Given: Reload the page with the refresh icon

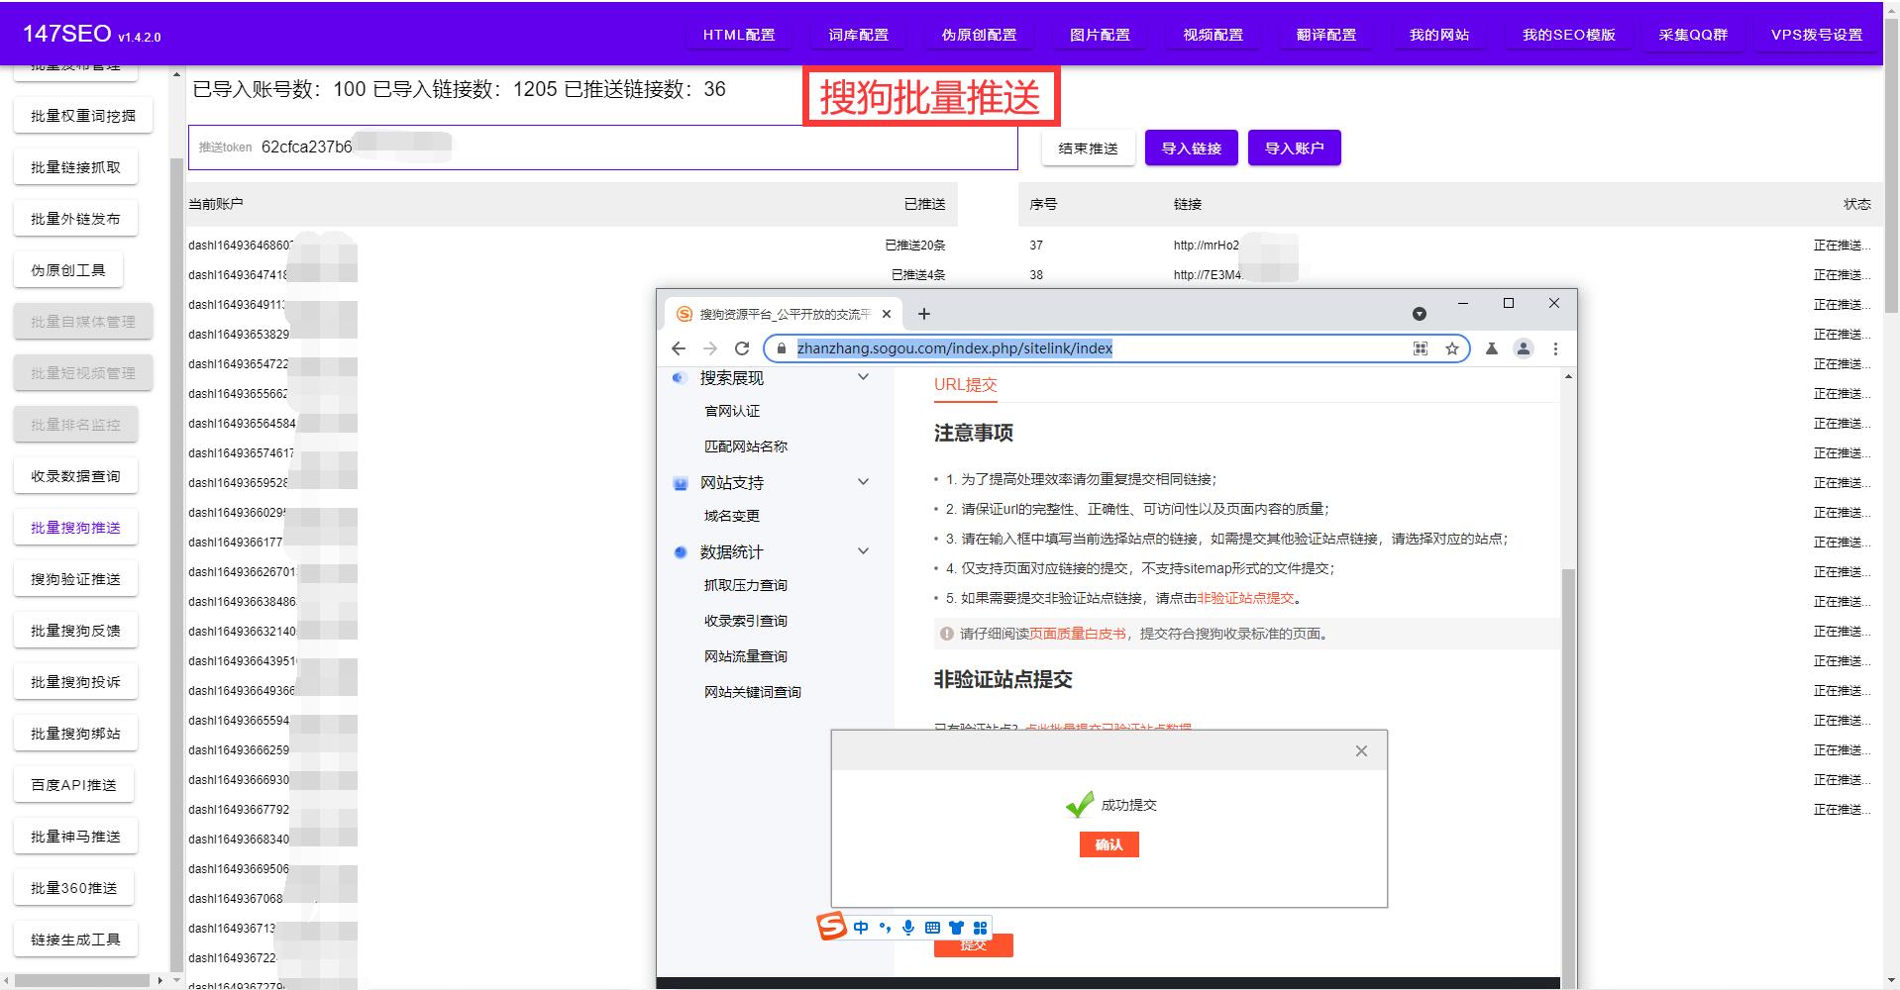Looking at the screenshot, I should click(x=742, y=348).
